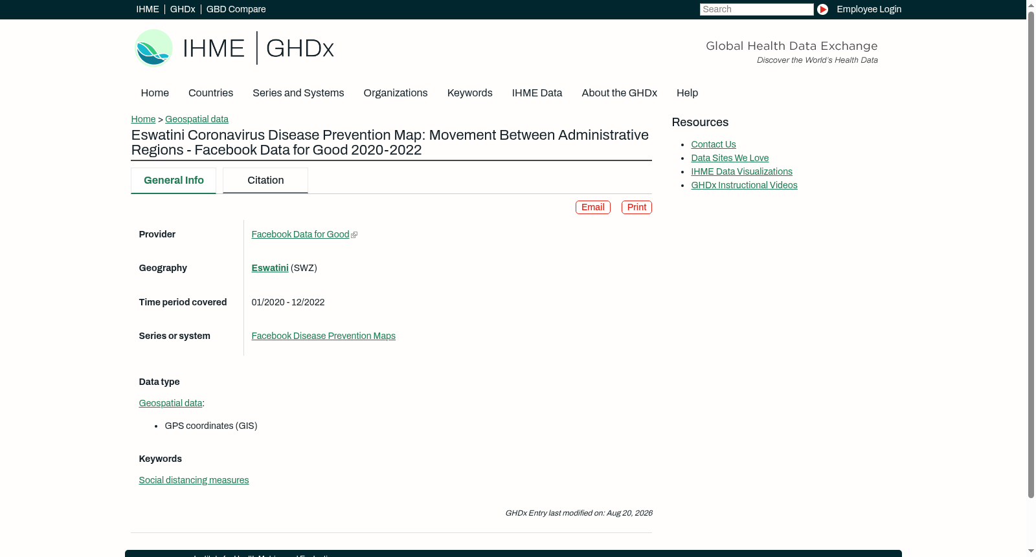Click 'Discover the World's Health Data' tagline

(x=817, y=60)
